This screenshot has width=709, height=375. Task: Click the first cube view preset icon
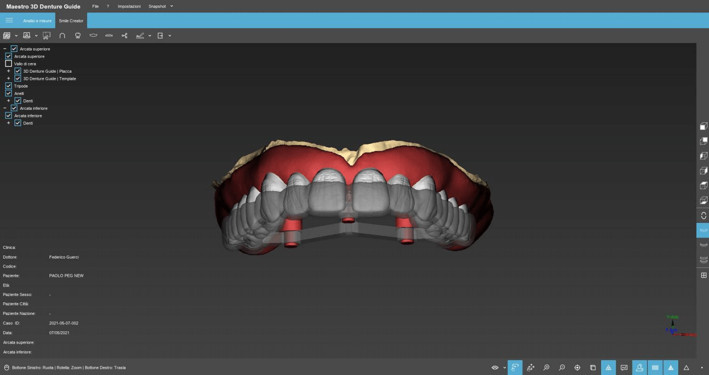pyautogui.click(x=703, y=126)
